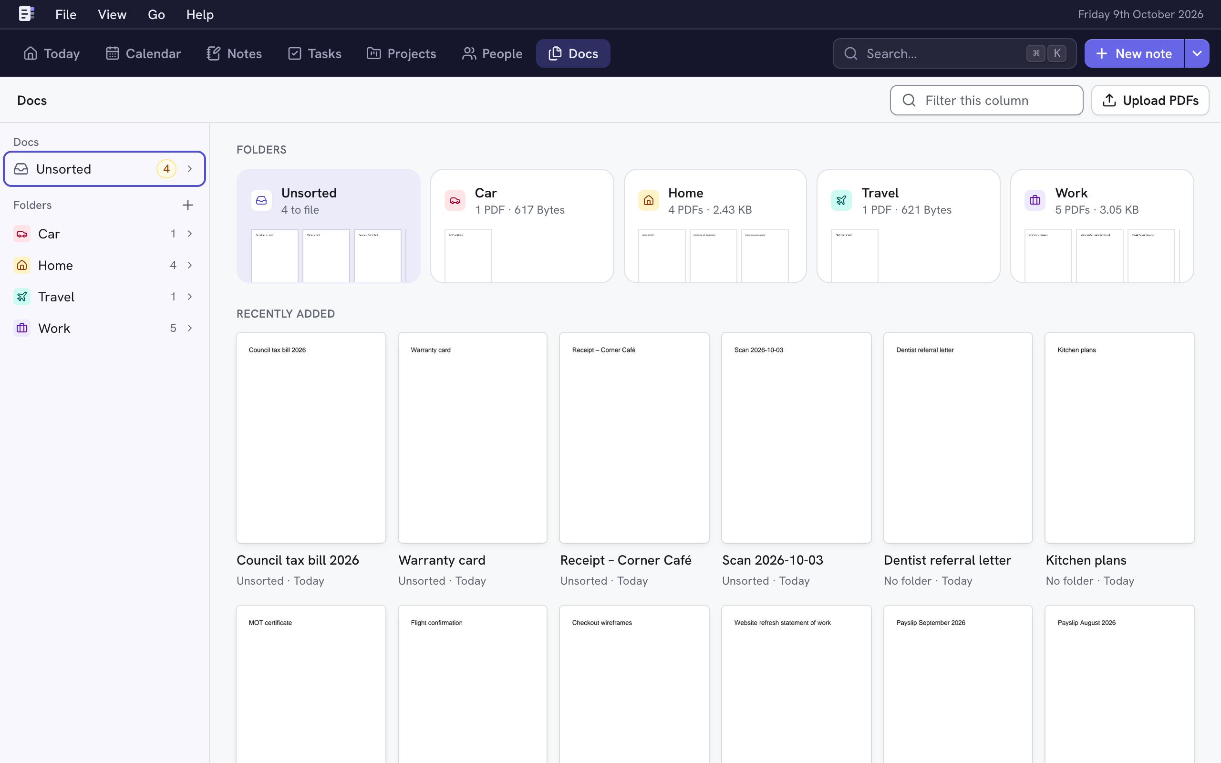The width and height of the screenshot is (1221, 763).
Task: Expand the Unsorted sidebar chevron
Action: point(190,169)
